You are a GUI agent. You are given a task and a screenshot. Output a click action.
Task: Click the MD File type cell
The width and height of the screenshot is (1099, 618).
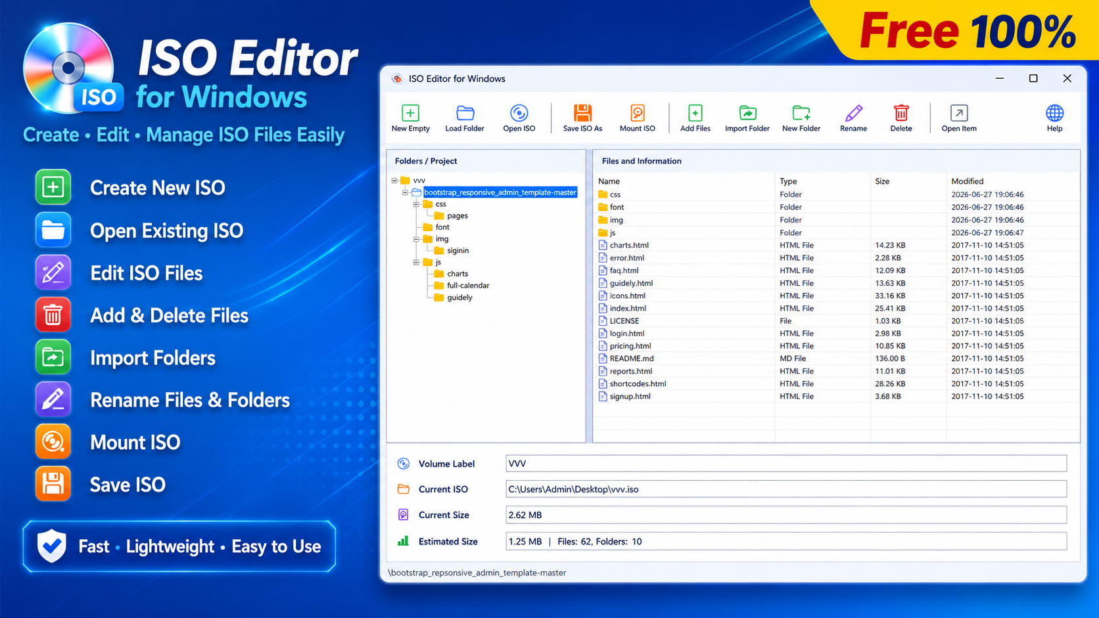tap(793, 359)
